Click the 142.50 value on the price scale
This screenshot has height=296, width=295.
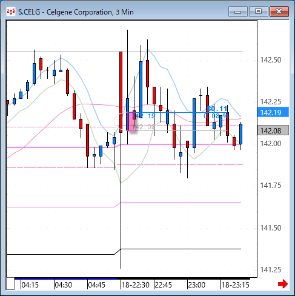pyautogui.click(x=271, y=60)
